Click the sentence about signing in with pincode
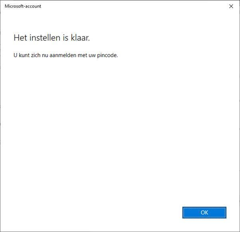 pos(65,55)
